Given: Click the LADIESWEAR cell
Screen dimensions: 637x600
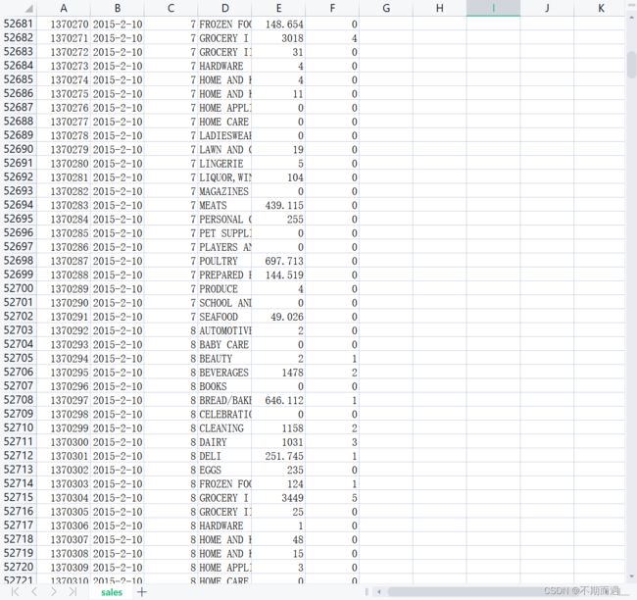Looking at the screenshot, I should point(224,135).
